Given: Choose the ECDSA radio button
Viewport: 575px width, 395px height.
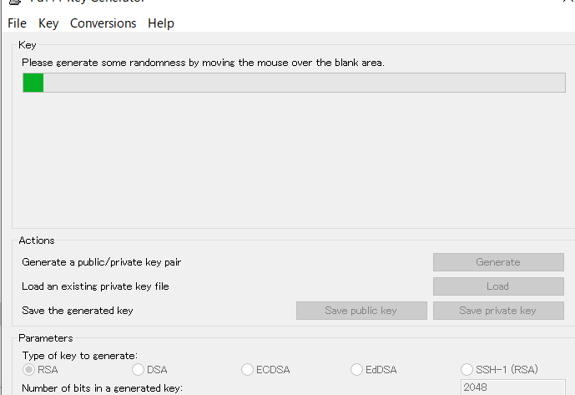Looking at the screenshot, I should coord(248,369).
